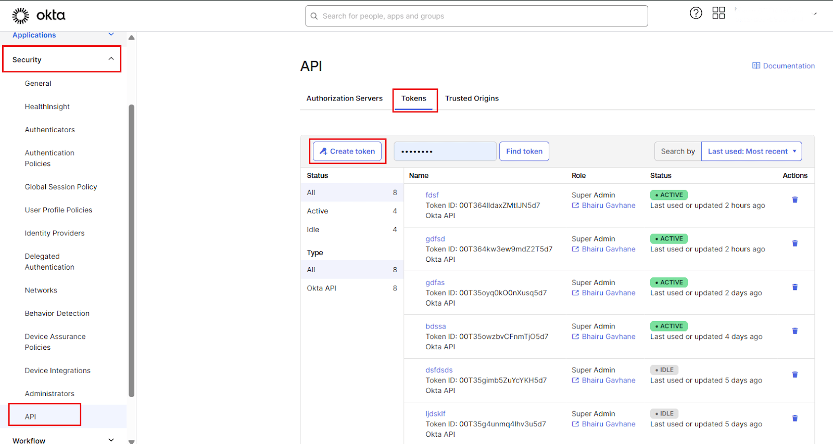Click external link icon in gdfsd row
The height and width of the screenshot is (444, 833).
click(575, 249)
